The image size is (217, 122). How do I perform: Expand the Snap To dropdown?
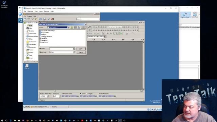[x=60, y=96]
